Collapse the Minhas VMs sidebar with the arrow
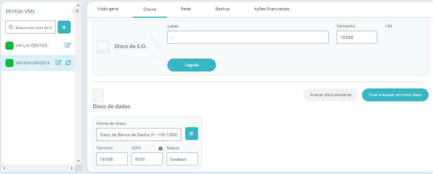This screenshot has width=433, height=174. (77, 11)
